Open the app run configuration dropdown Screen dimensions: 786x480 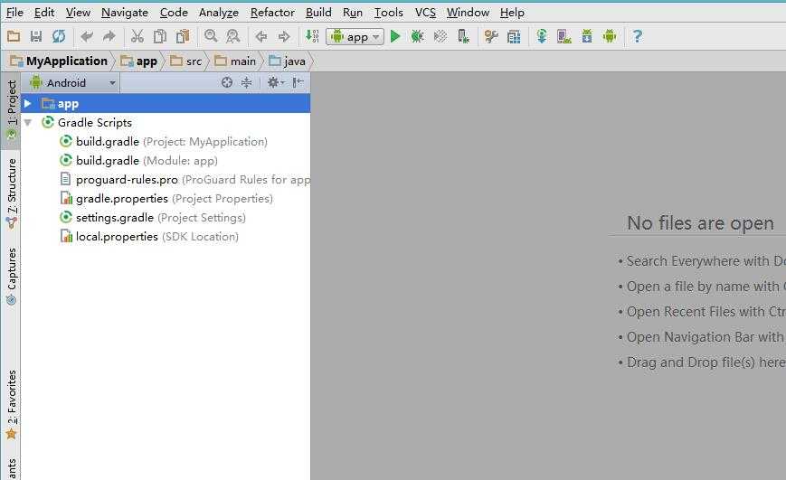pyautogui.click(x=355, y=36)
